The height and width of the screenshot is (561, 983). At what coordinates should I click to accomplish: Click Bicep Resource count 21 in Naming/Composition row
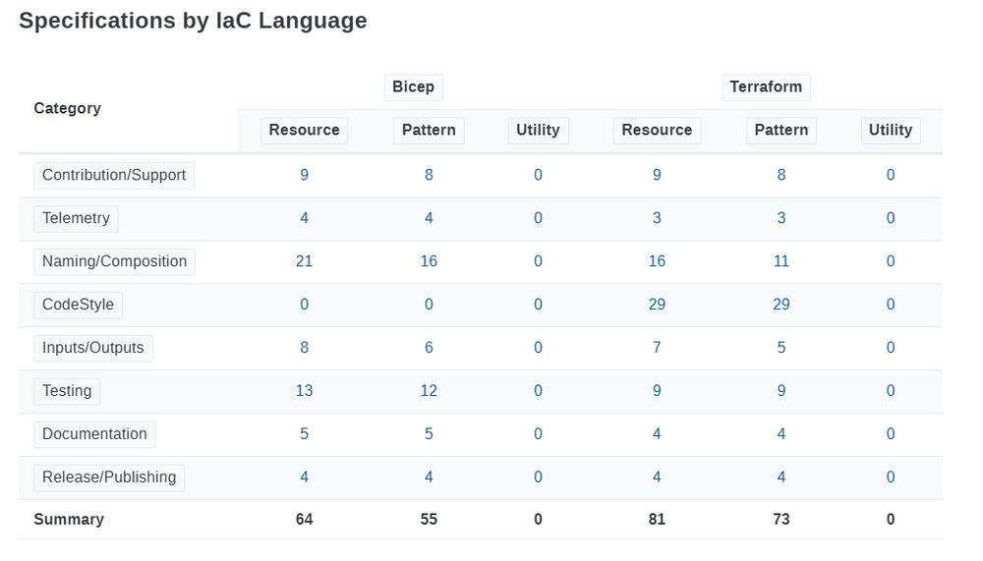point(304,262)
